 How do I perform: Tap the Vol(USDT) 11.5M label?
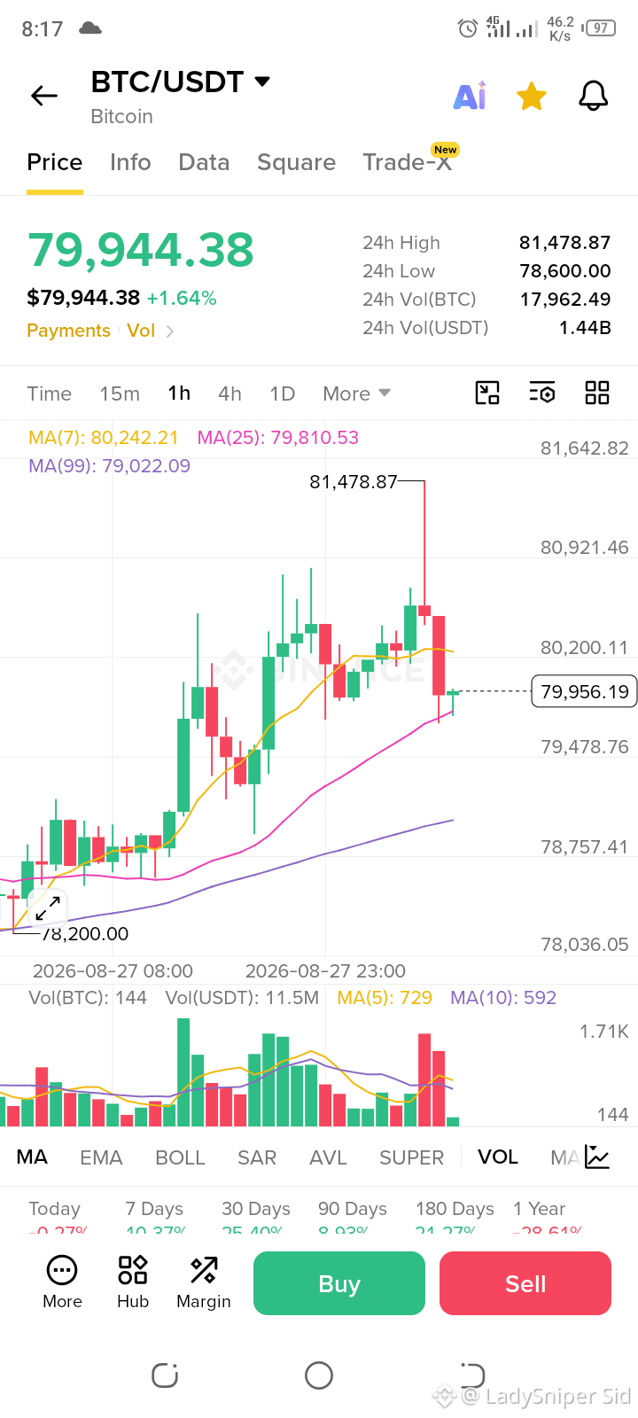pos(242,998)
